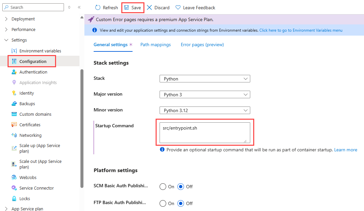Save the configuration changes
Image resolution: width=364 pixels, height=211 pixels.
133,7
